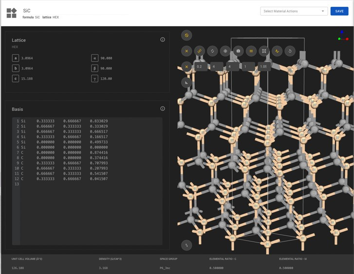Click the bounding-box icon in the viewer toolbar
This screenshot has width=354, height=274.
coord(264,51)
